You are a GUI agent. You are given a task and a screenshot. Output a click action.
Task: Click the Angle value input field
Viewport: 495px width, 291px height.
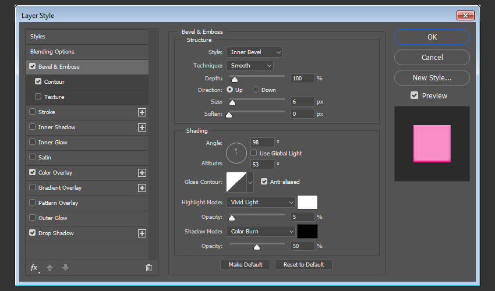pyautogui.click(x=262, y=142)
